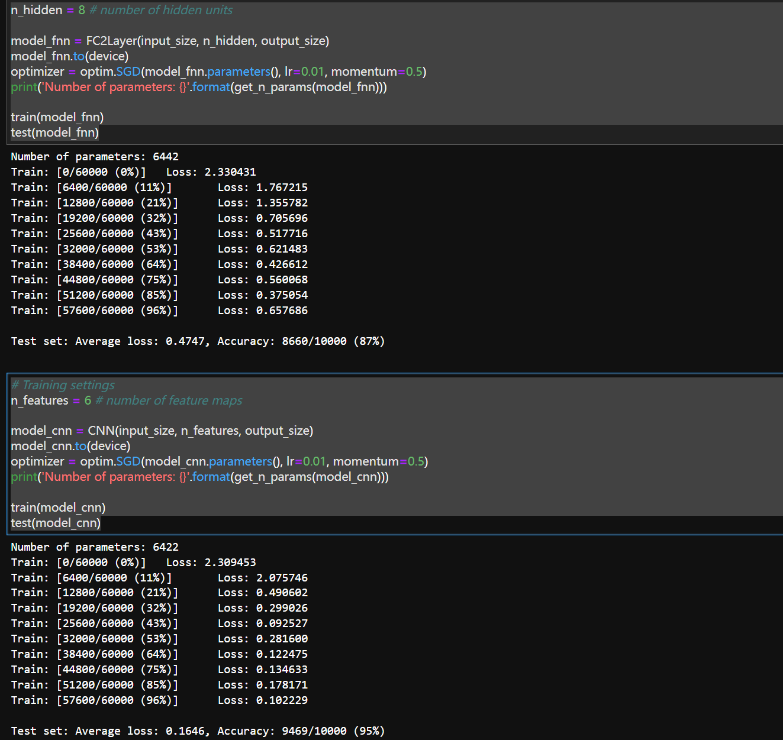Click output line with Loss: 0.657686
Screen dimensions: 783x740
[159, 311]
